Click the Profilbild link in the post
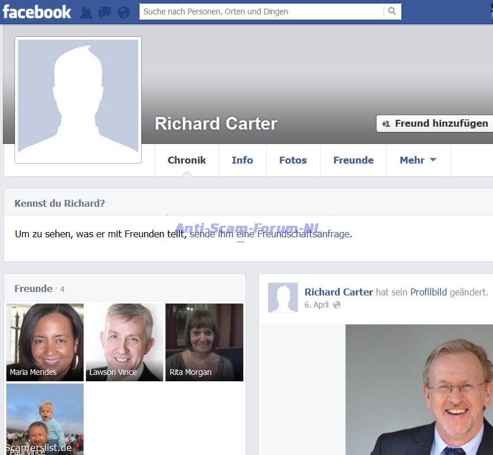 click(428, 292)
